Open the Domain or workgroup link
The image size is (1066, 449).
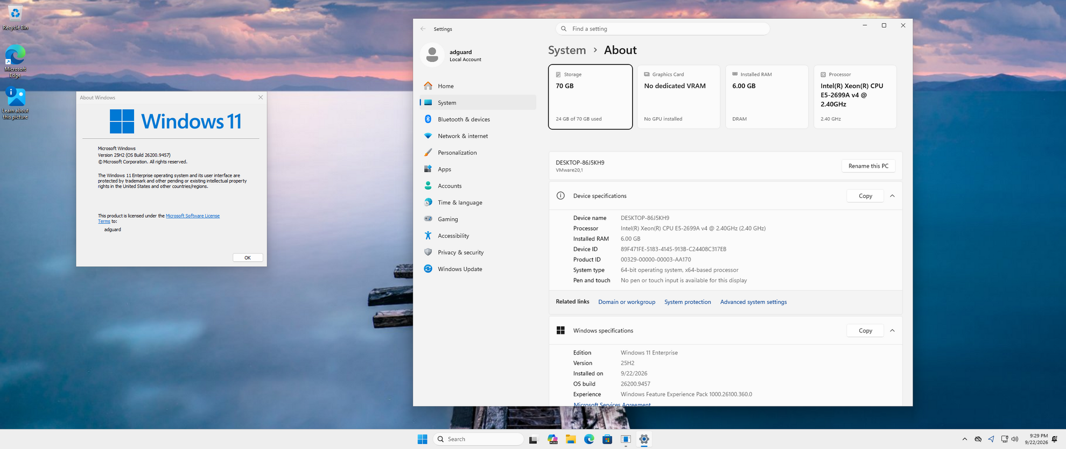click(x=627, y=302)
